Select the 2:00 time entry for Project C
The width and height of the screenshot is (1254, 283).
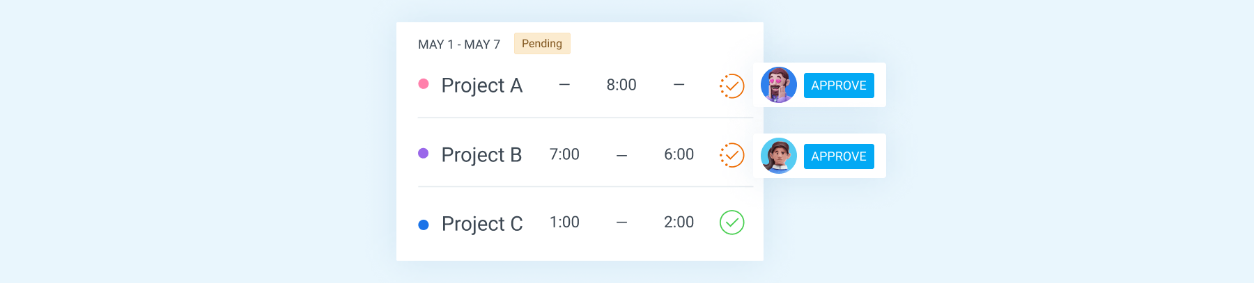coord(679,223)
